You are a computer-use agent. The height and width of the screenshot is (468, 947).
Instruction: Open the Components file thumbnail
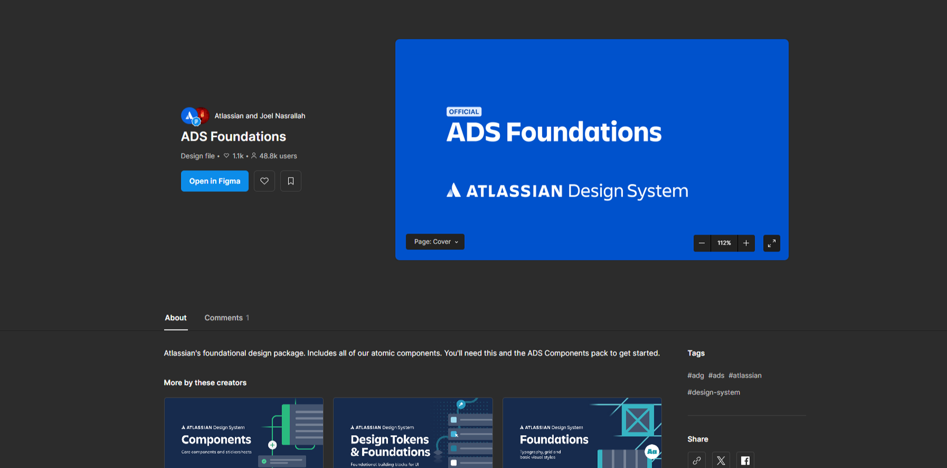coord(244,433)
